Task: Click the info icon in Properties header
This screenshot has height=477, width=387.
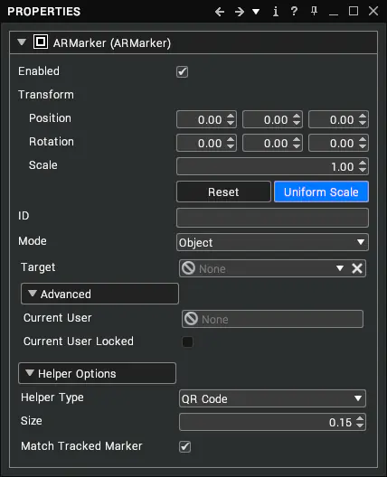Action: (x=276, y=12)
